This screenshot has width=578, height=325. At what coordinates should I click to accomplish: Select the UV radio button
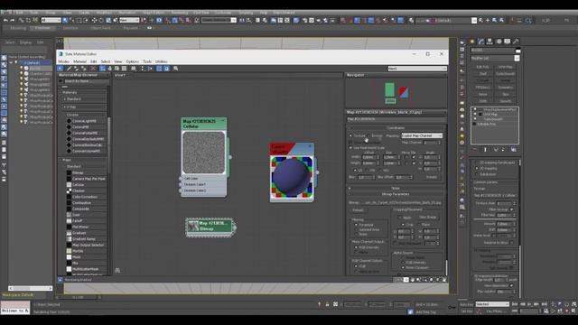pyautogui.click(x=355, y=171)
